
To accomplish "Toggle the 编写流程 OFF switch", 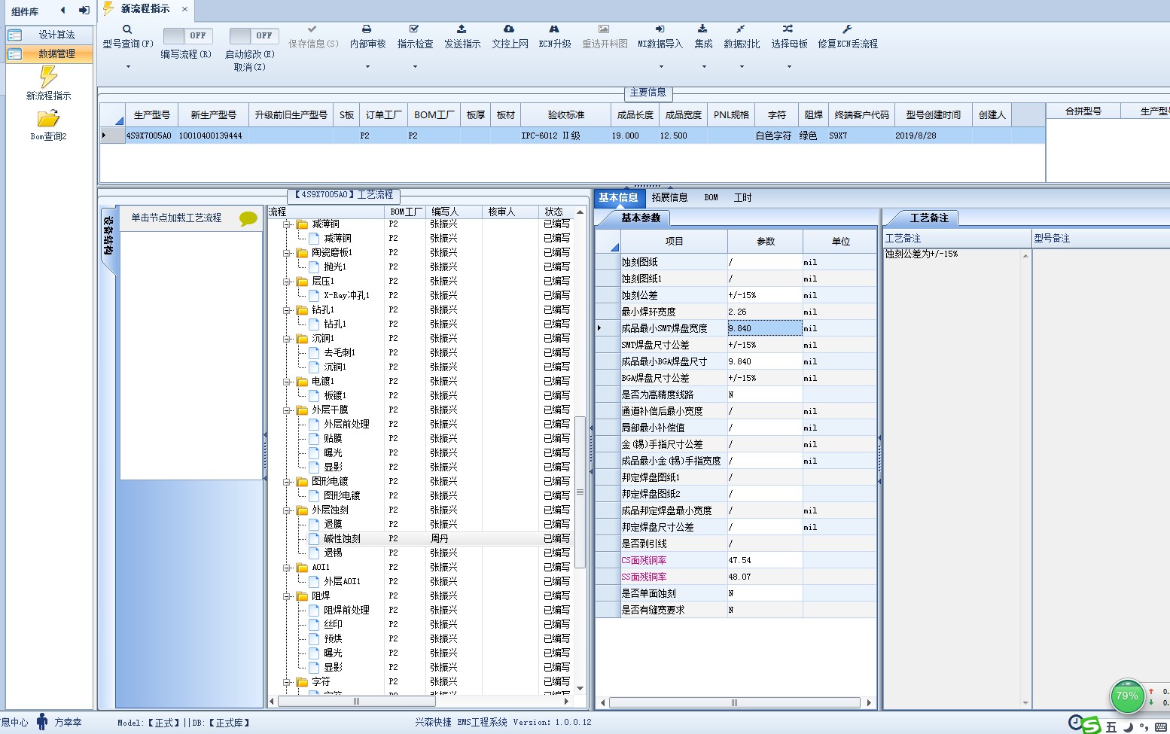I will [x=187, y=35].
